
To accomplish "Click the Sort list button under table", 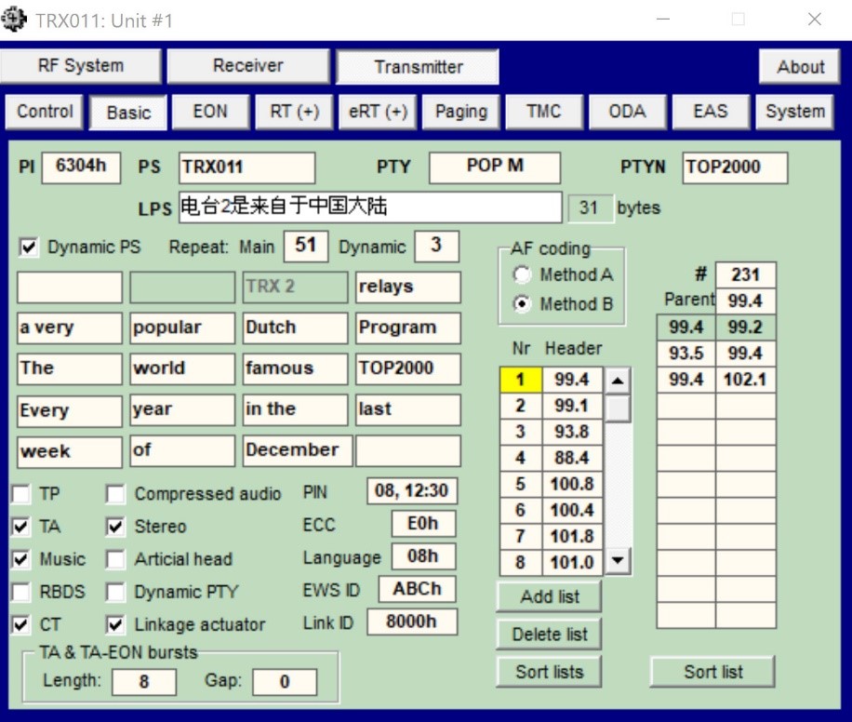I will [712, 672].
